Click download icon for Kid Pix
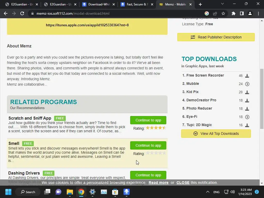This screenshot has width=264, height=198. 247,92
